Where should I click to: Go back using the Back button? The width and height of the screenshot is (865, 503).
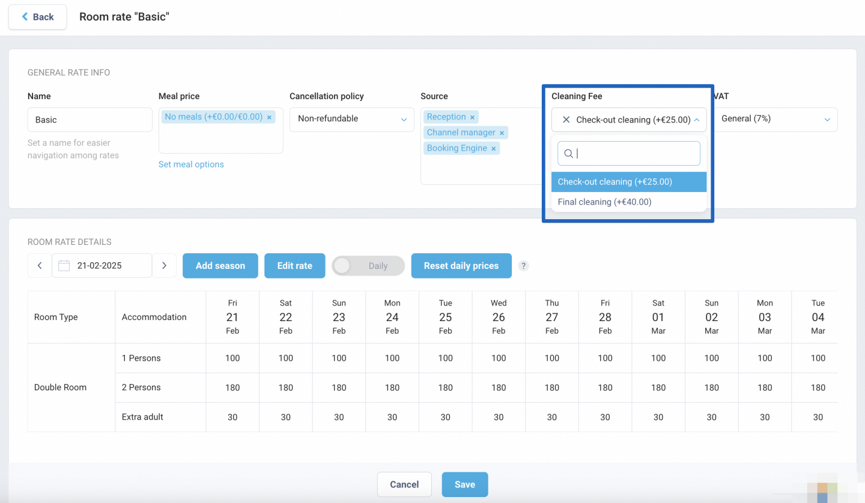(37, 17)
